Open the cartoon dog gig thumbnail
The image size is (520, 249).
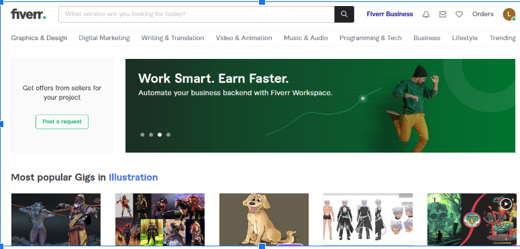click(264, 220)
